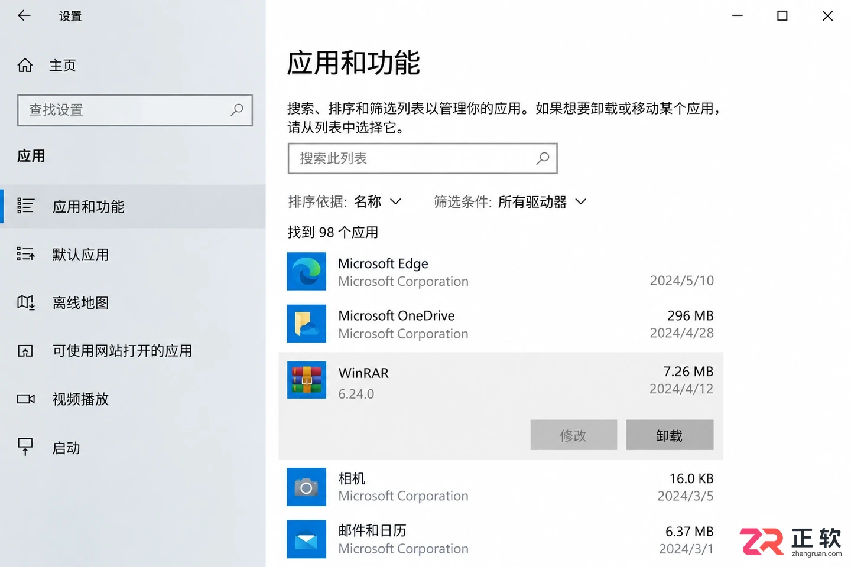Click into the 查找设置 search field

[x=135, y=110]
